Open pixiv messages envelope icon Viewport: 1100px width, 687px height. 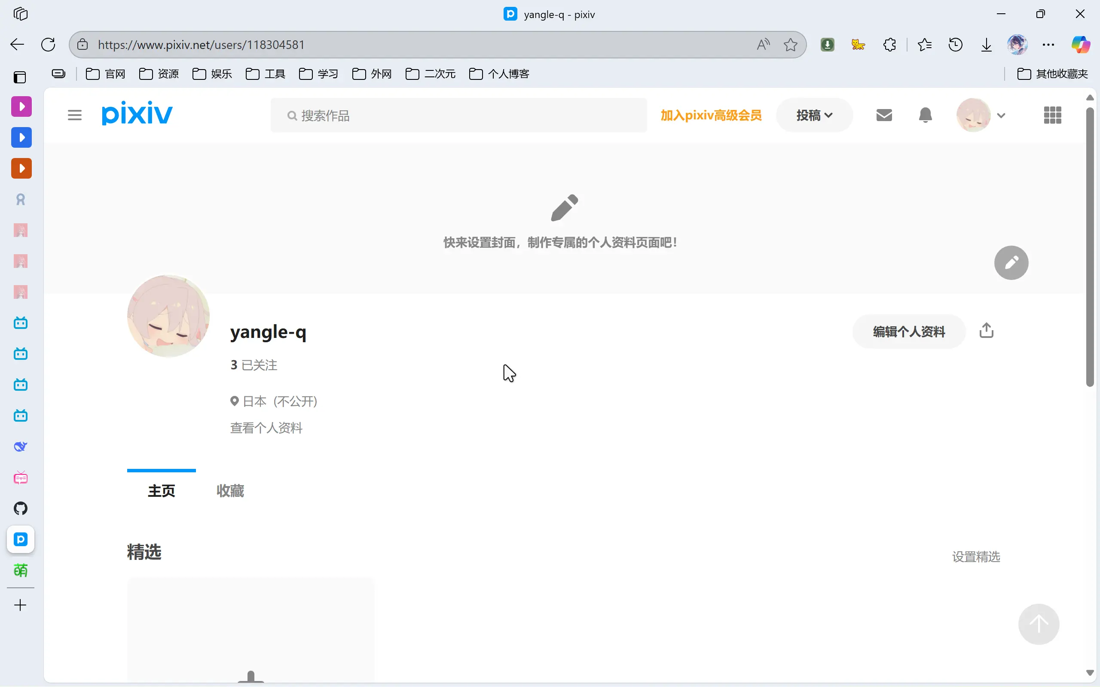point(883,115)
